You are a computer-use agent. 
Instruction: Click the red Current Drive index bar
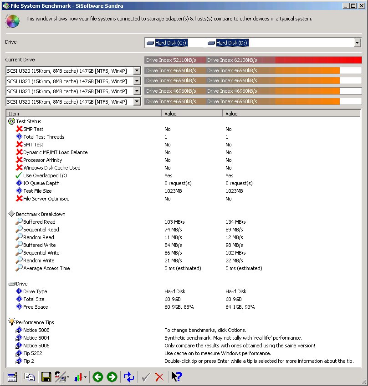coord(253,60)
